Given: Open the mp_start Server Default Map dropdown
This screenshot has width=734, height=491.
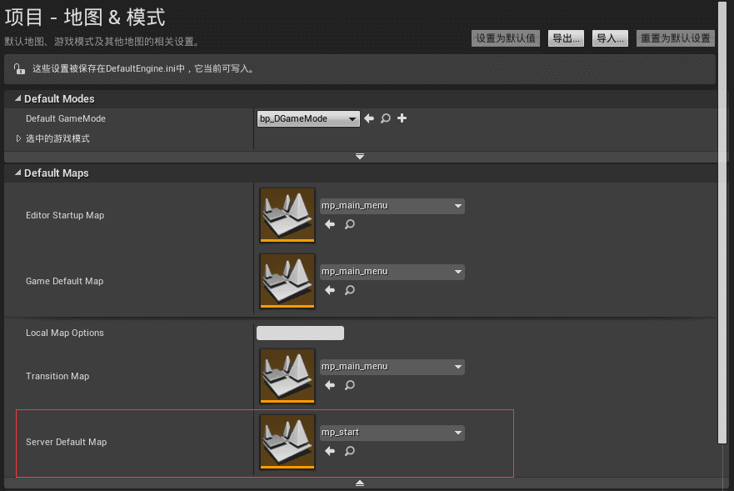Looking at the screenshot, I should [x=392, y=433].
